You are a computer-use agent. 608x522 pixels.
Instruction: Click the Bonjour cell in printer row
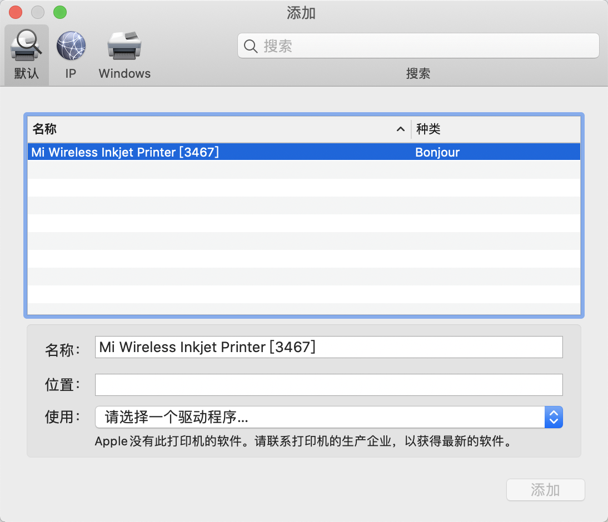pos(437,152)
